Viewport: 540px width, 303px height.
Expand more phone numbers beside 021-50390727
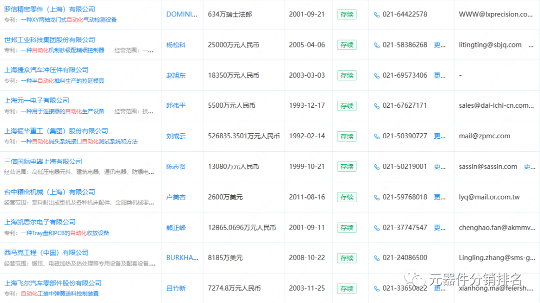coord(440,136)
